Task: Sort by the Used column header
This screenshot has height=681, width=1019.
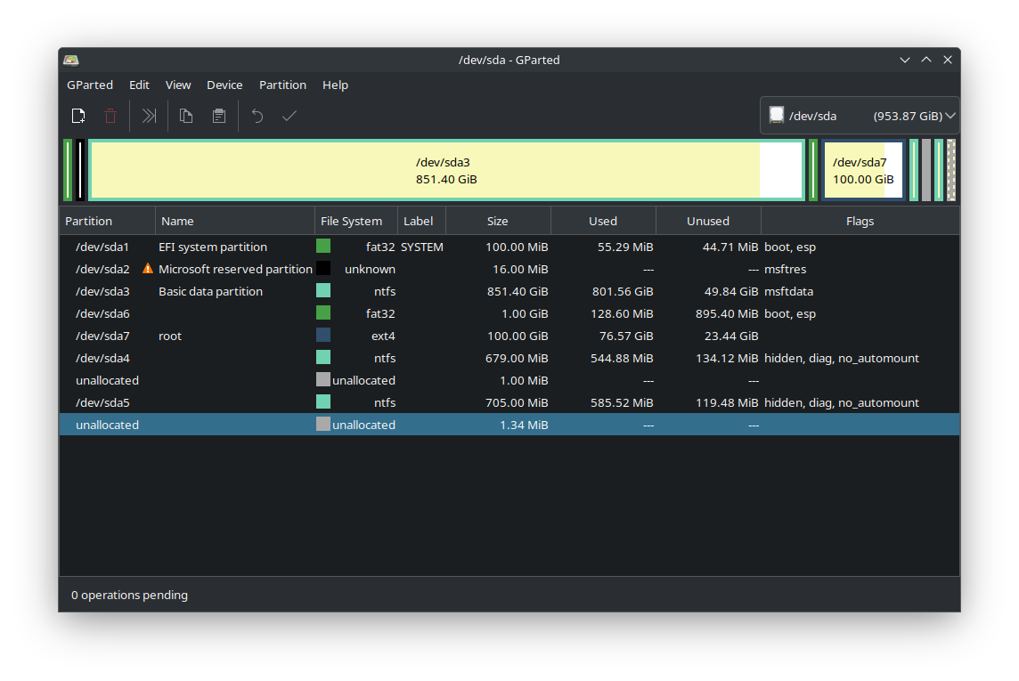Action: pos(604,222)
